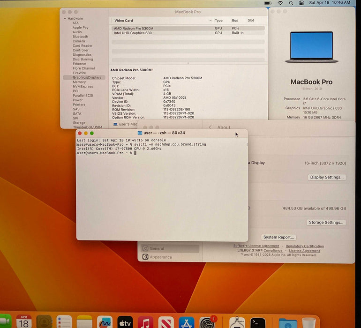Click Terminal title bar folder icon
The width and height of the screenshot is (361, 328).
click(x=140, y=133)
